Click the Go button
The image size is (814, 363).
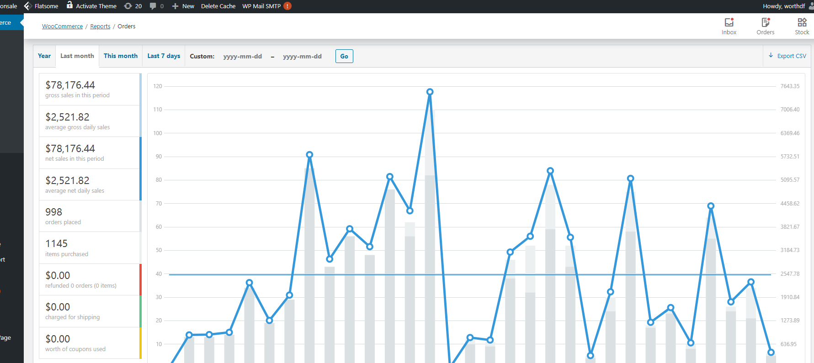point(344,56)
